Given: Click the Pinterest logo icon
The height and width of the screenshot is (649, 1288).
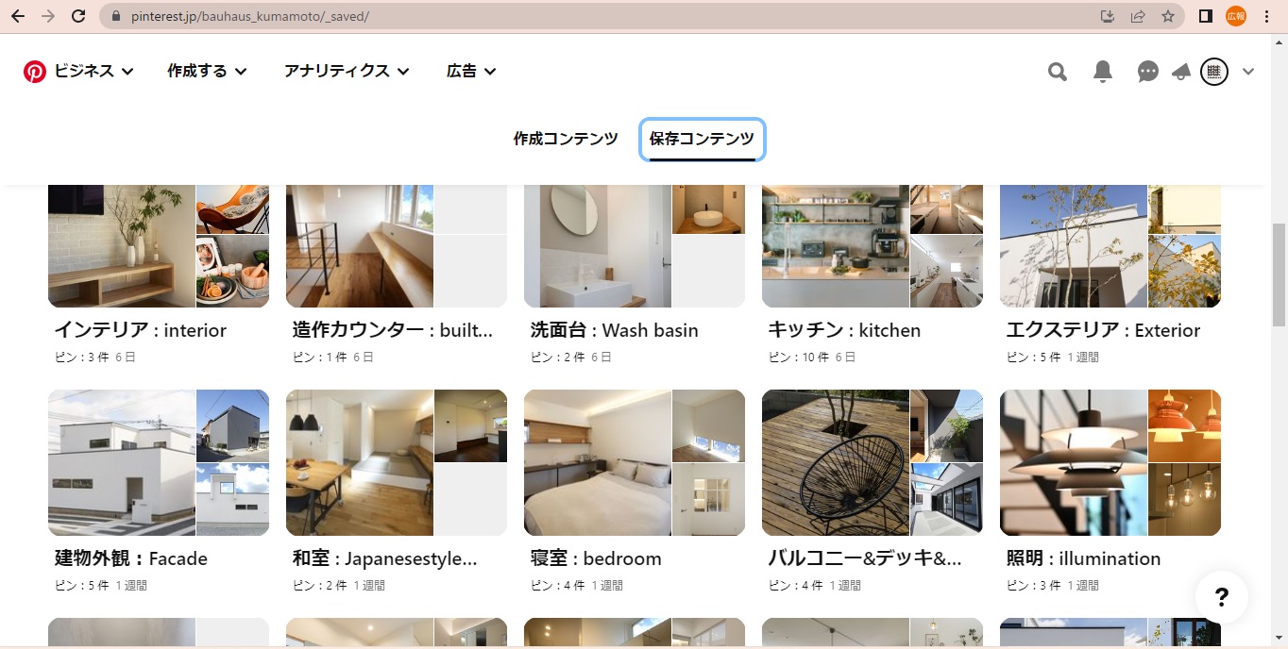Looking at the screenshot, I should click(x=35, y=72).
